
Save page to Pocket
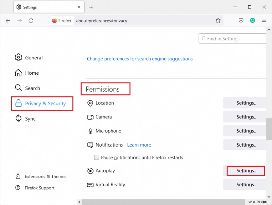pyautogui.click(x=241, y=20)
